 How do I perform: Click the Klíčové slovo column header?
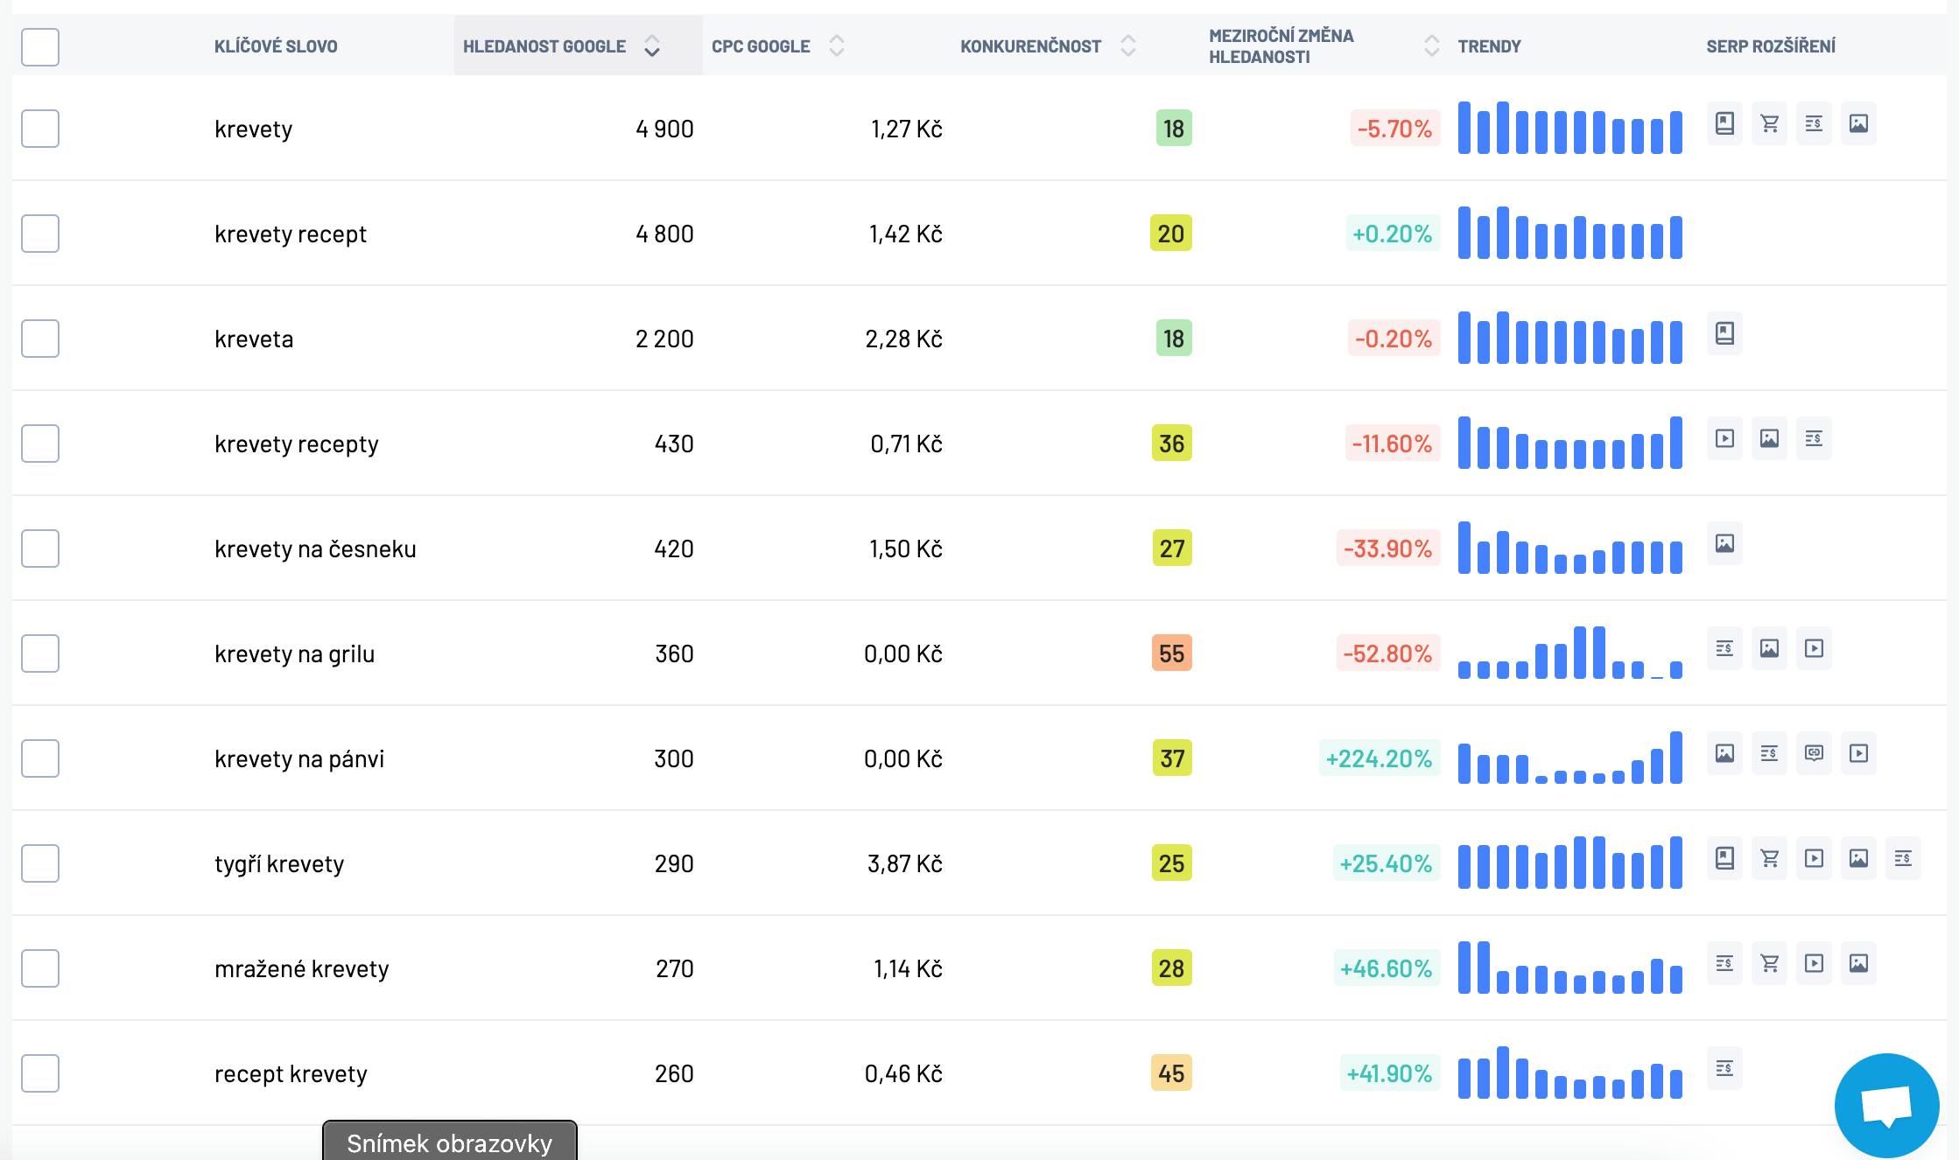click(x=276, y=46)
